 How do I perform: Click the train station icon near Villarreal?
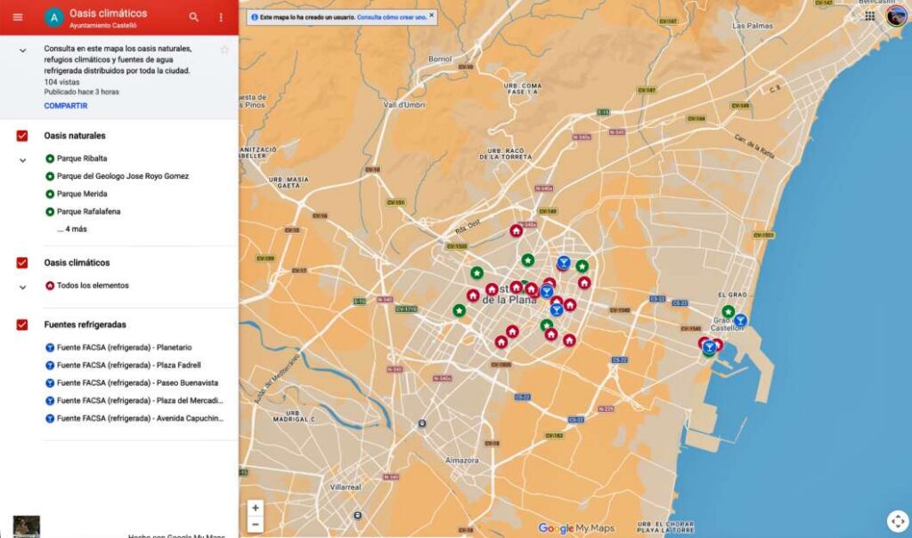(358, 516)
